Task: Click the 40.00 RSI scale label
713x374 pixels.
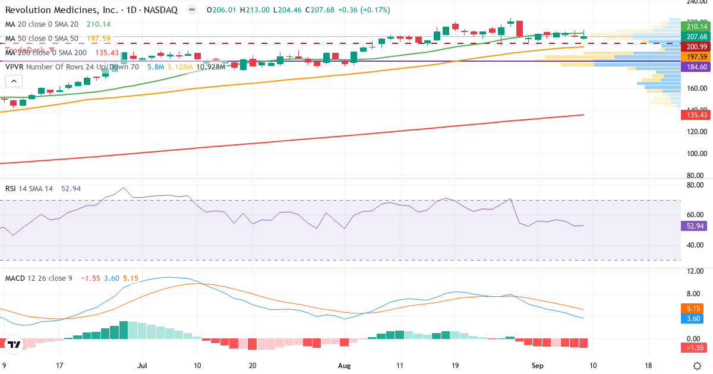Action: 695,245
